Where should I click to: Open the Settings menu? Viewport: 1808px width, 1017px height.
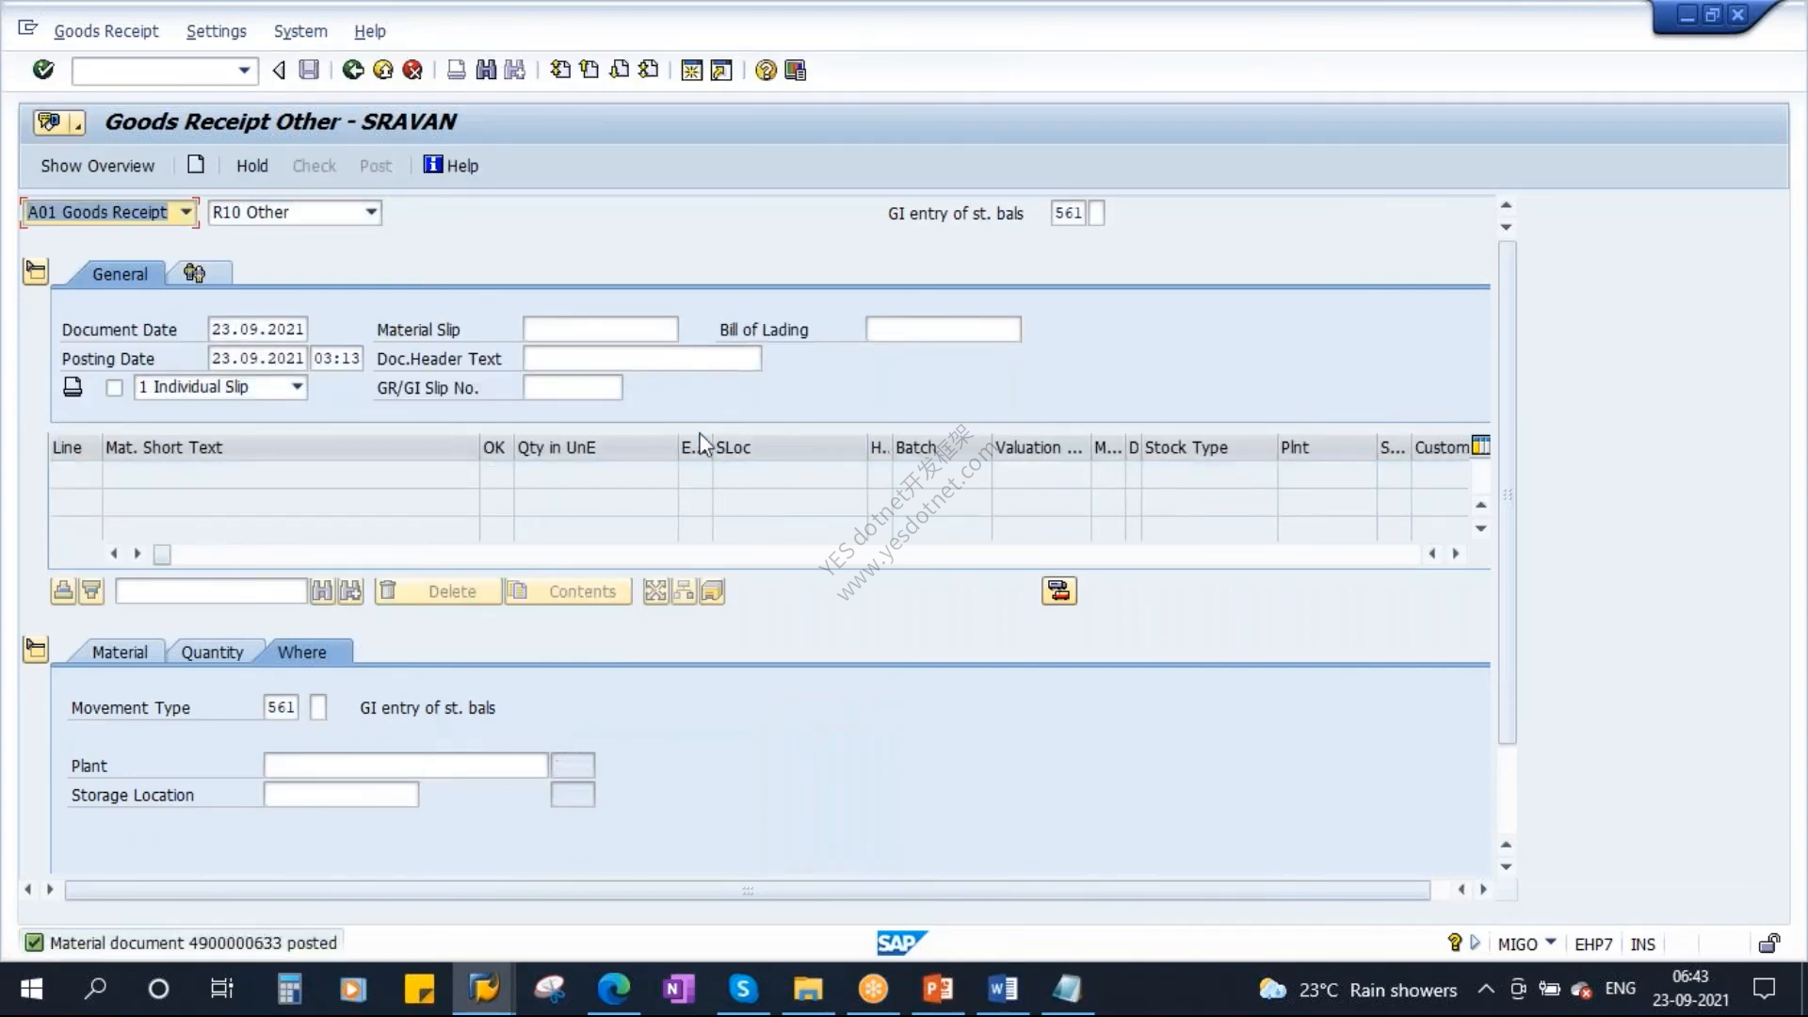coord(217,31)
